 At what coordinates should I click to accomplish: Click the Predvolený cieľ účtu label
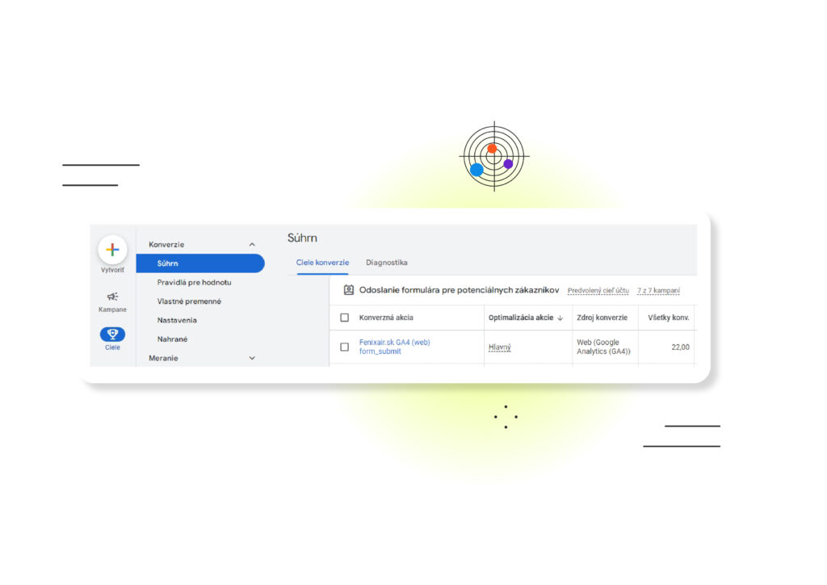coord(598,290)
